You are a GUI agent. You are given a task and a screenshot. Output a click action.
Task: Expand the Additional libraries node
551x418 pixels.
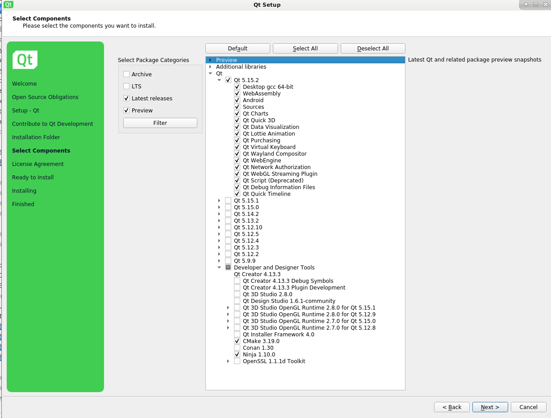click(x=210, y=67)
